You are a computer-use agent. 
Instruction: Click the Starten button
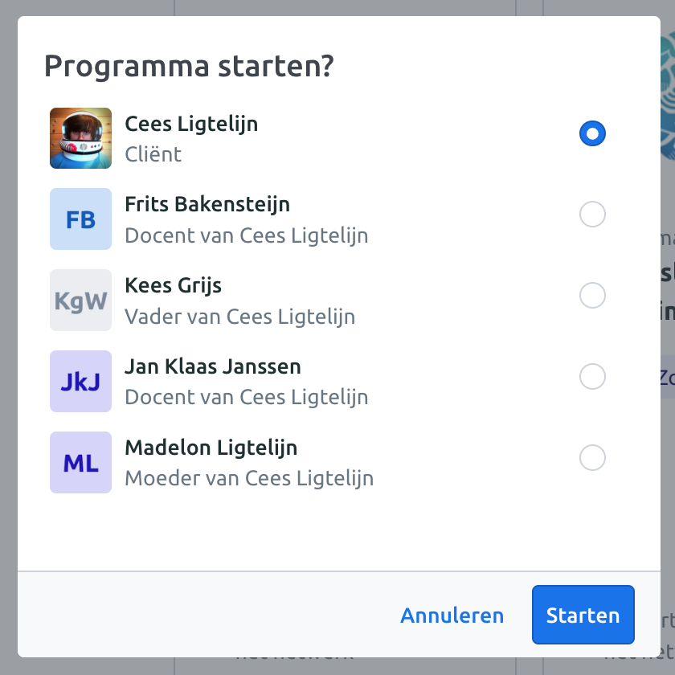coord(583,615)
